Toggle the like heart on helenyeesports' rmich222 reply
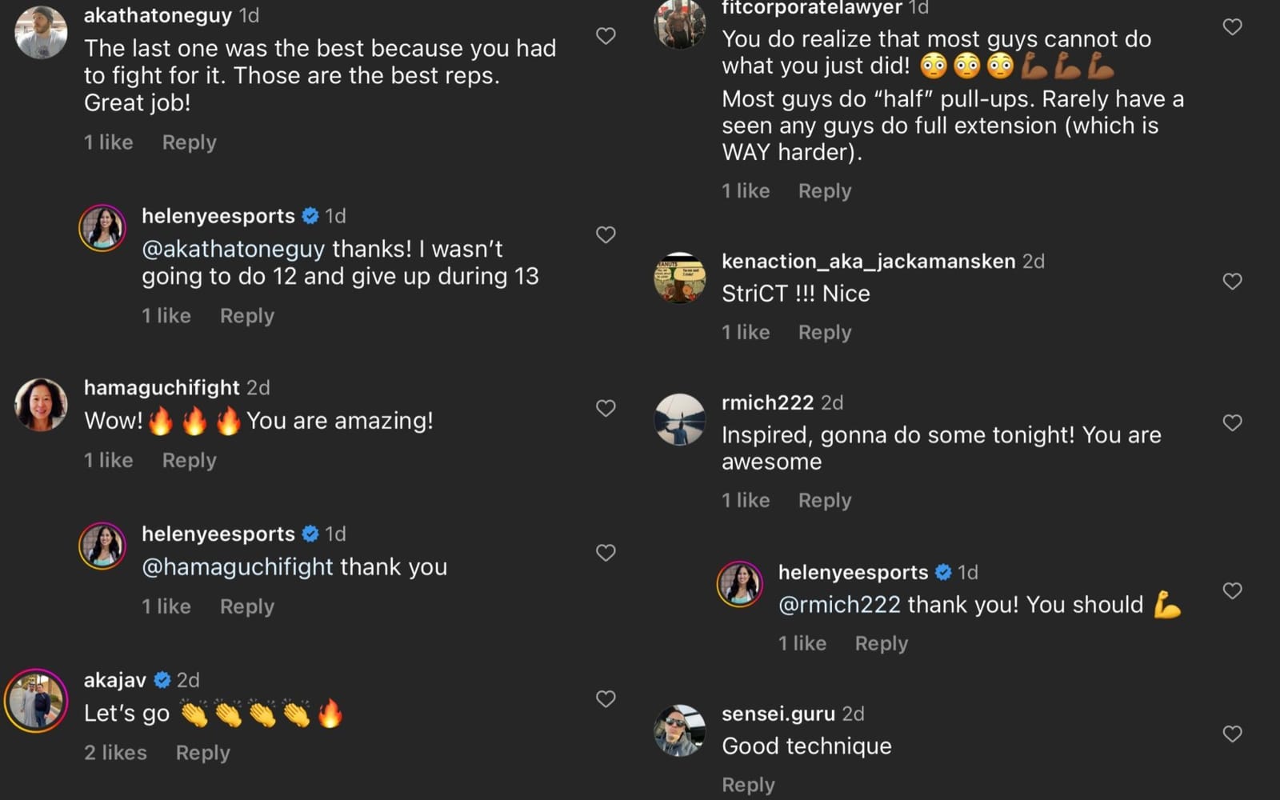Screen dimensions: 1280x800 1232,592
